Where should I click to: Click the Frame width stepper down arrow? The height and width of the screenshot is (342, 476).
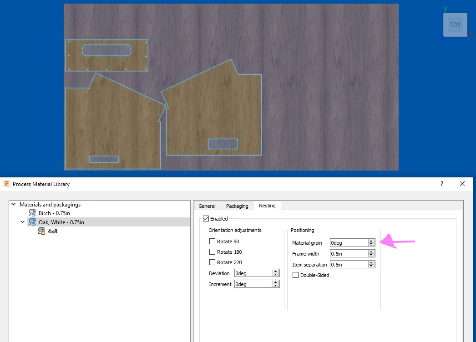point(372,255)
